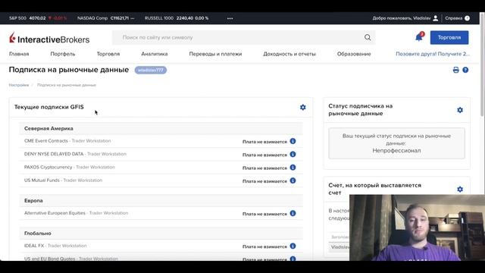Click the account ID badge beside title
The width and height of the screenshot is (485, 273).
pos(151,71)
